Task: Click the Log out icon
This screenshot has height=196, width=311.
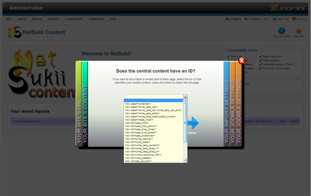Action: click(294, 19)
